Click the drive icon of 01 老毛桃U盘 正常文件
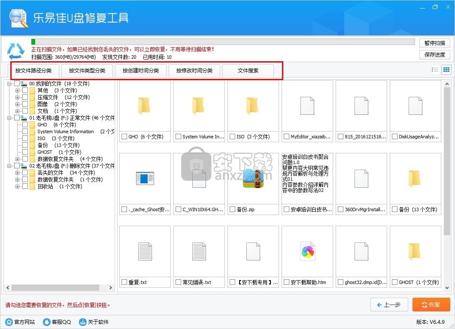 (24, 118)
